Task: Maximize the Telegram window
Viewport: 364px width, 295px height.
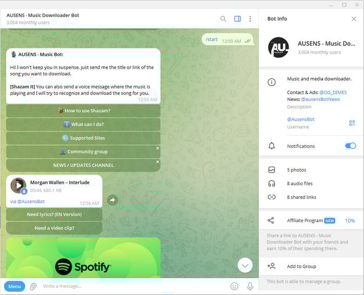Action: click(x=344, y=5)
